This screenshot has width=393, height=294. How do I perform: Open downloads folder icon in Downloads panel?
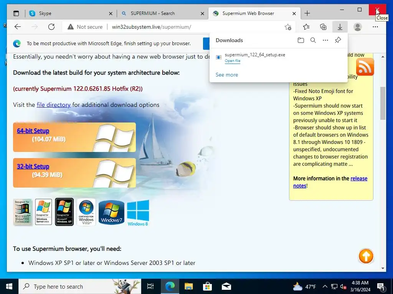(301, 40)
